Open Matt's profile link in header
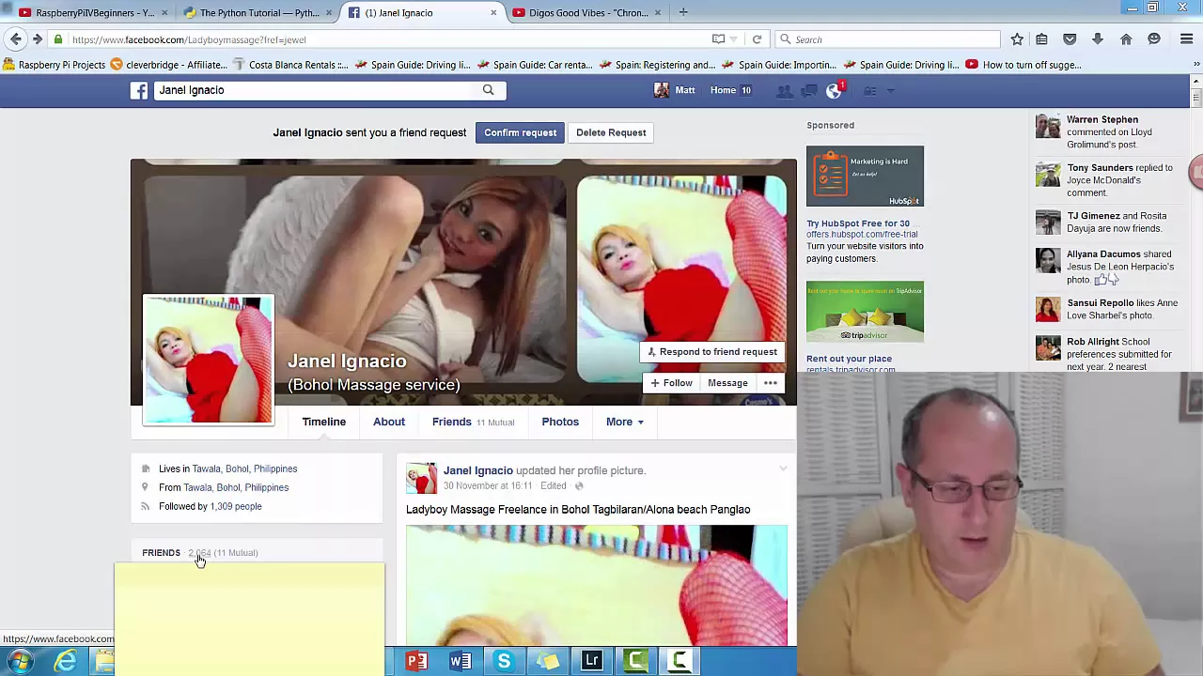1203x676 pixels. coord(675,90)
